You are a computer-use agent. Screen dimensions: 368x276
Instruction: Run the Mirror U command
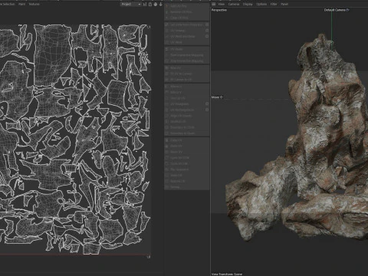186,87
